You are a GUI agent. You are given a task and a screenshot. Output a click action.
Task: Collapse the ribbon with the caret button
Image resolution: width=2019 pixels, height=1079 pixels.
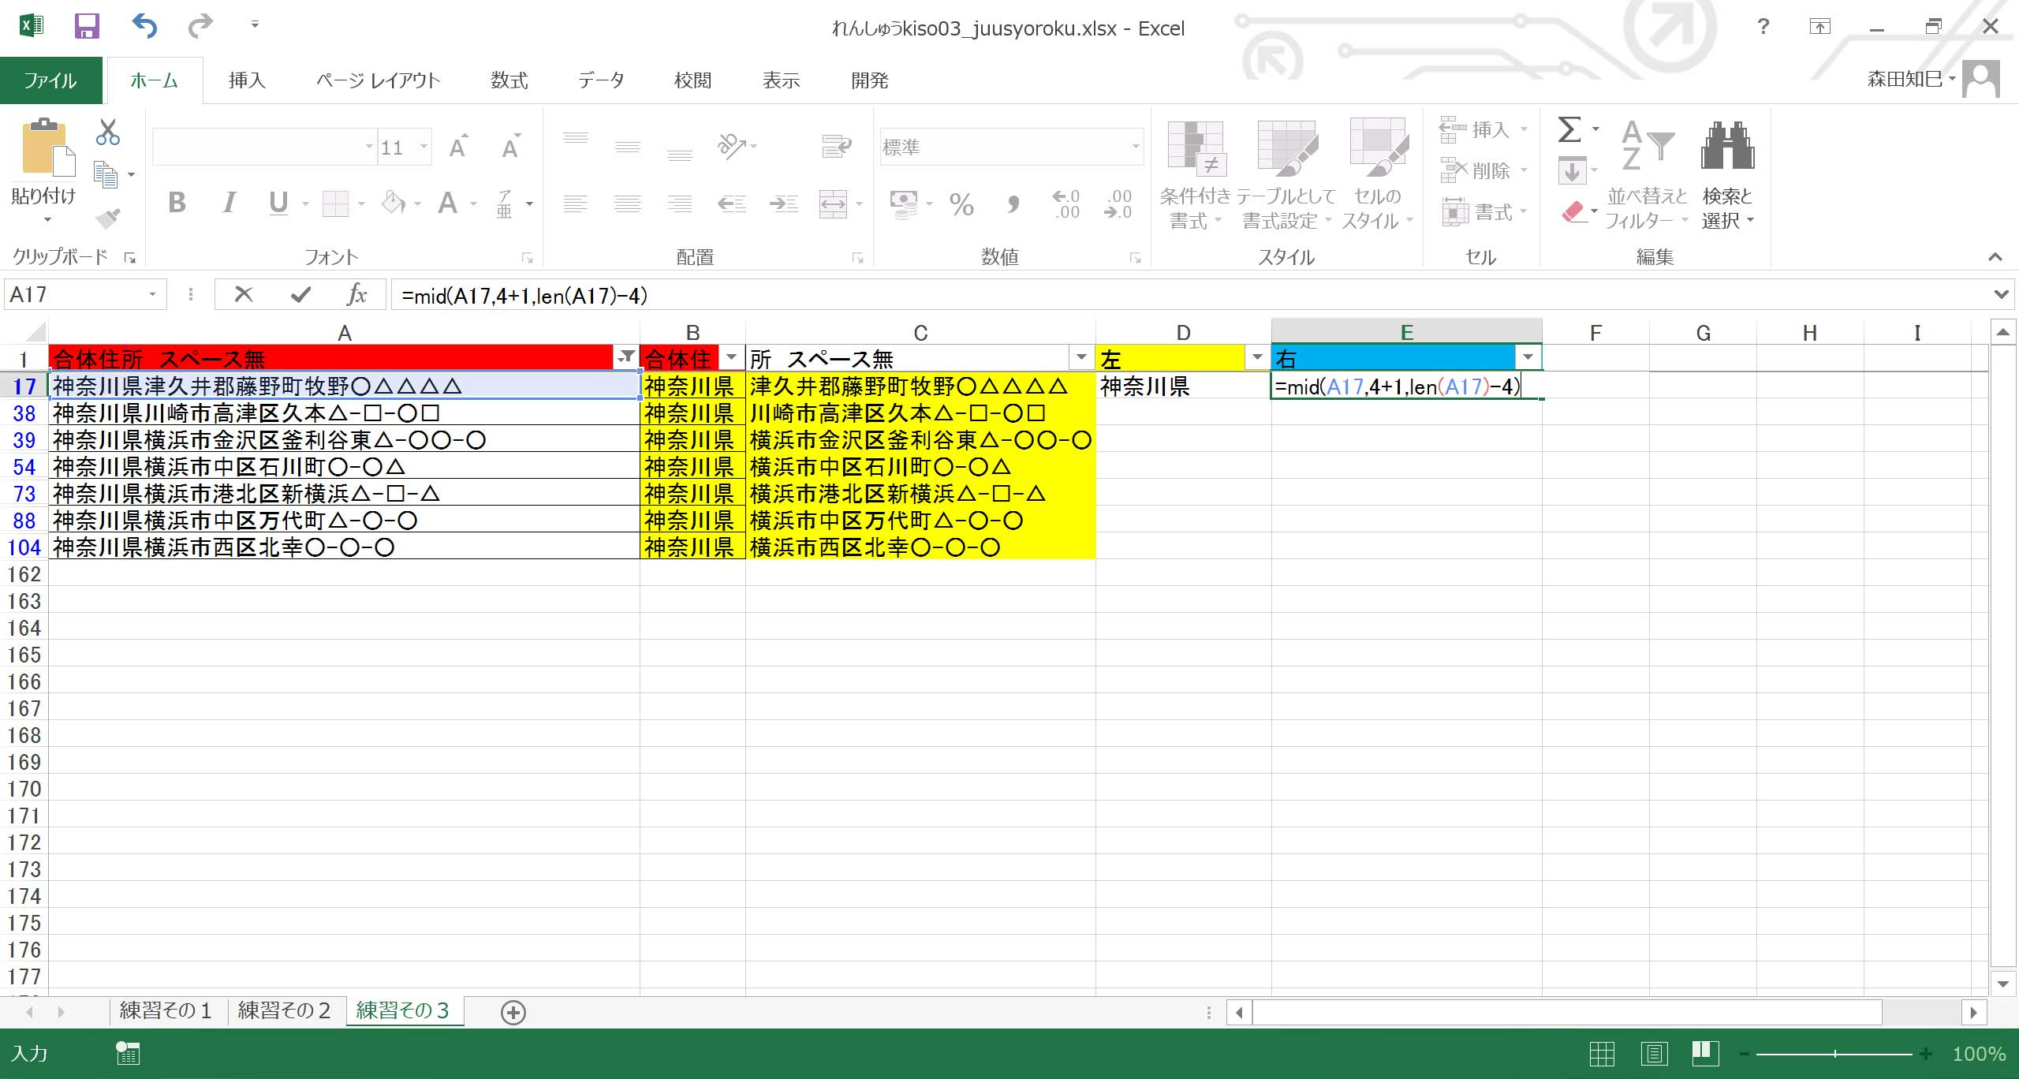[x=1995, y=257]
